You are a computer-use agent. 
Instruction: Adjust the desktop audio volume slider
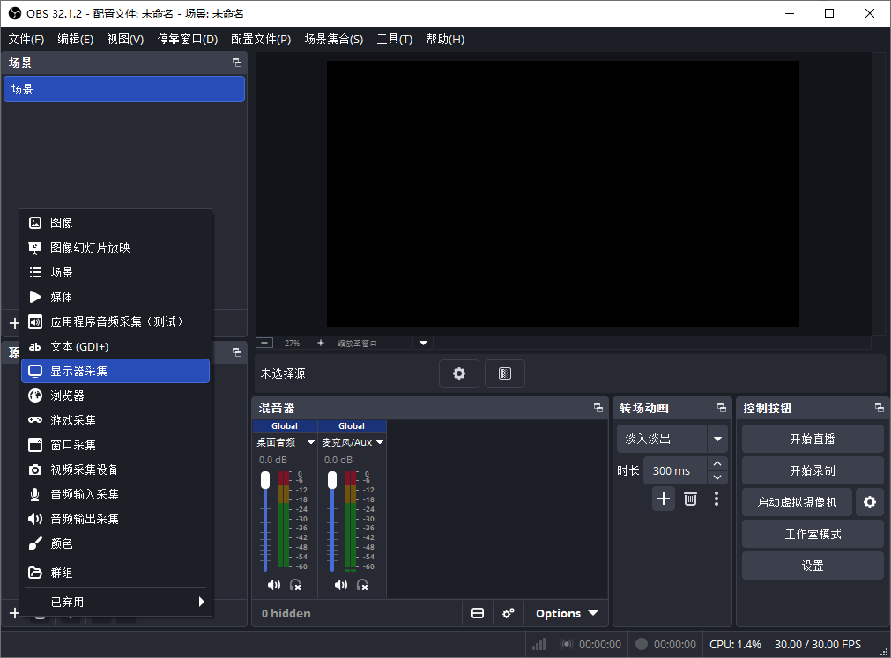point(265,521)
